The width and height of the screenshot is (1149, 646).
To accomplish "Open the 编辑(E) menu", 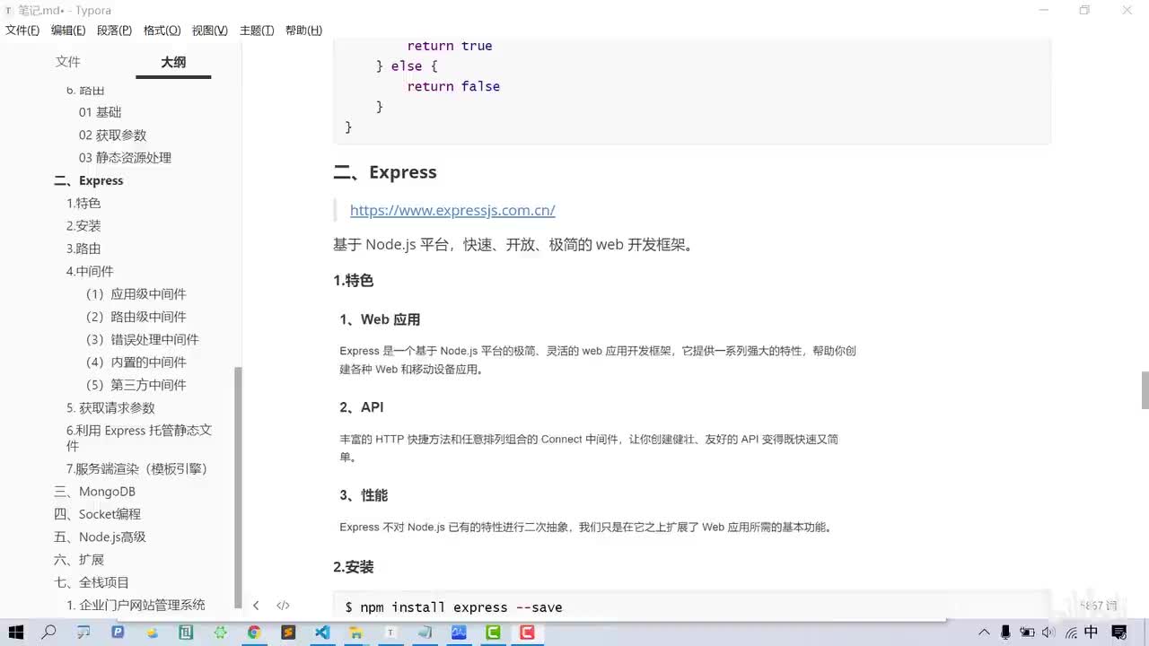I will click(68, 31).
